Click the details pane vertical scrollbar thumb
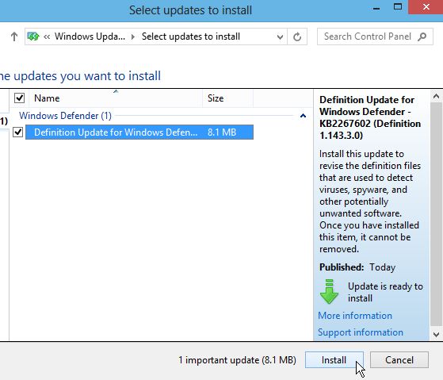The height and width of the screenshot is (380, 443). pos(436,214)
